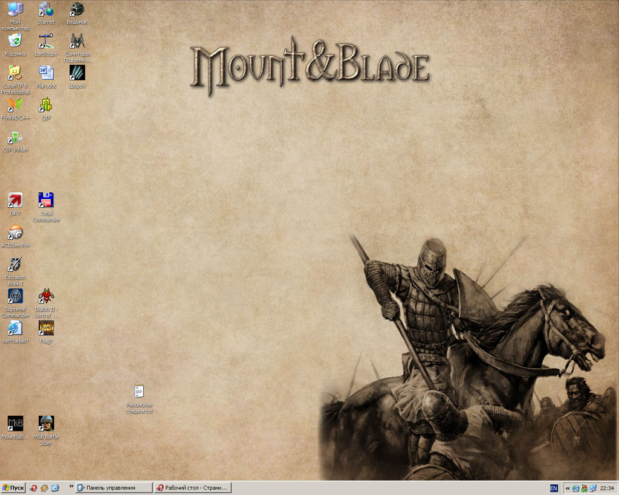Expand hidden quick launch items chevron
Image resolution: width=619 pixels, height=495 pixels.
[71, 487]
